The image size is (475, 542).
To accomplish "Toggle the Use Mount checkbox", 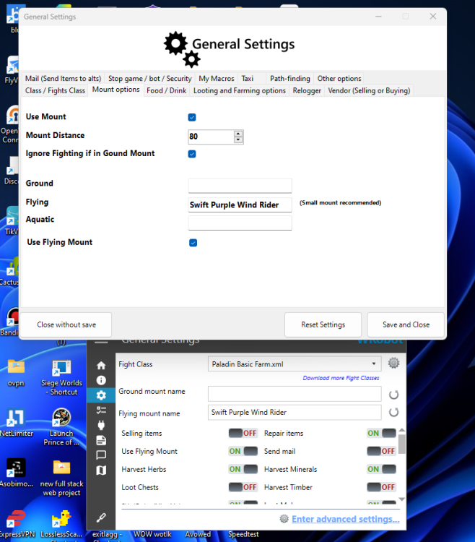I will click(x=192, y=118).
